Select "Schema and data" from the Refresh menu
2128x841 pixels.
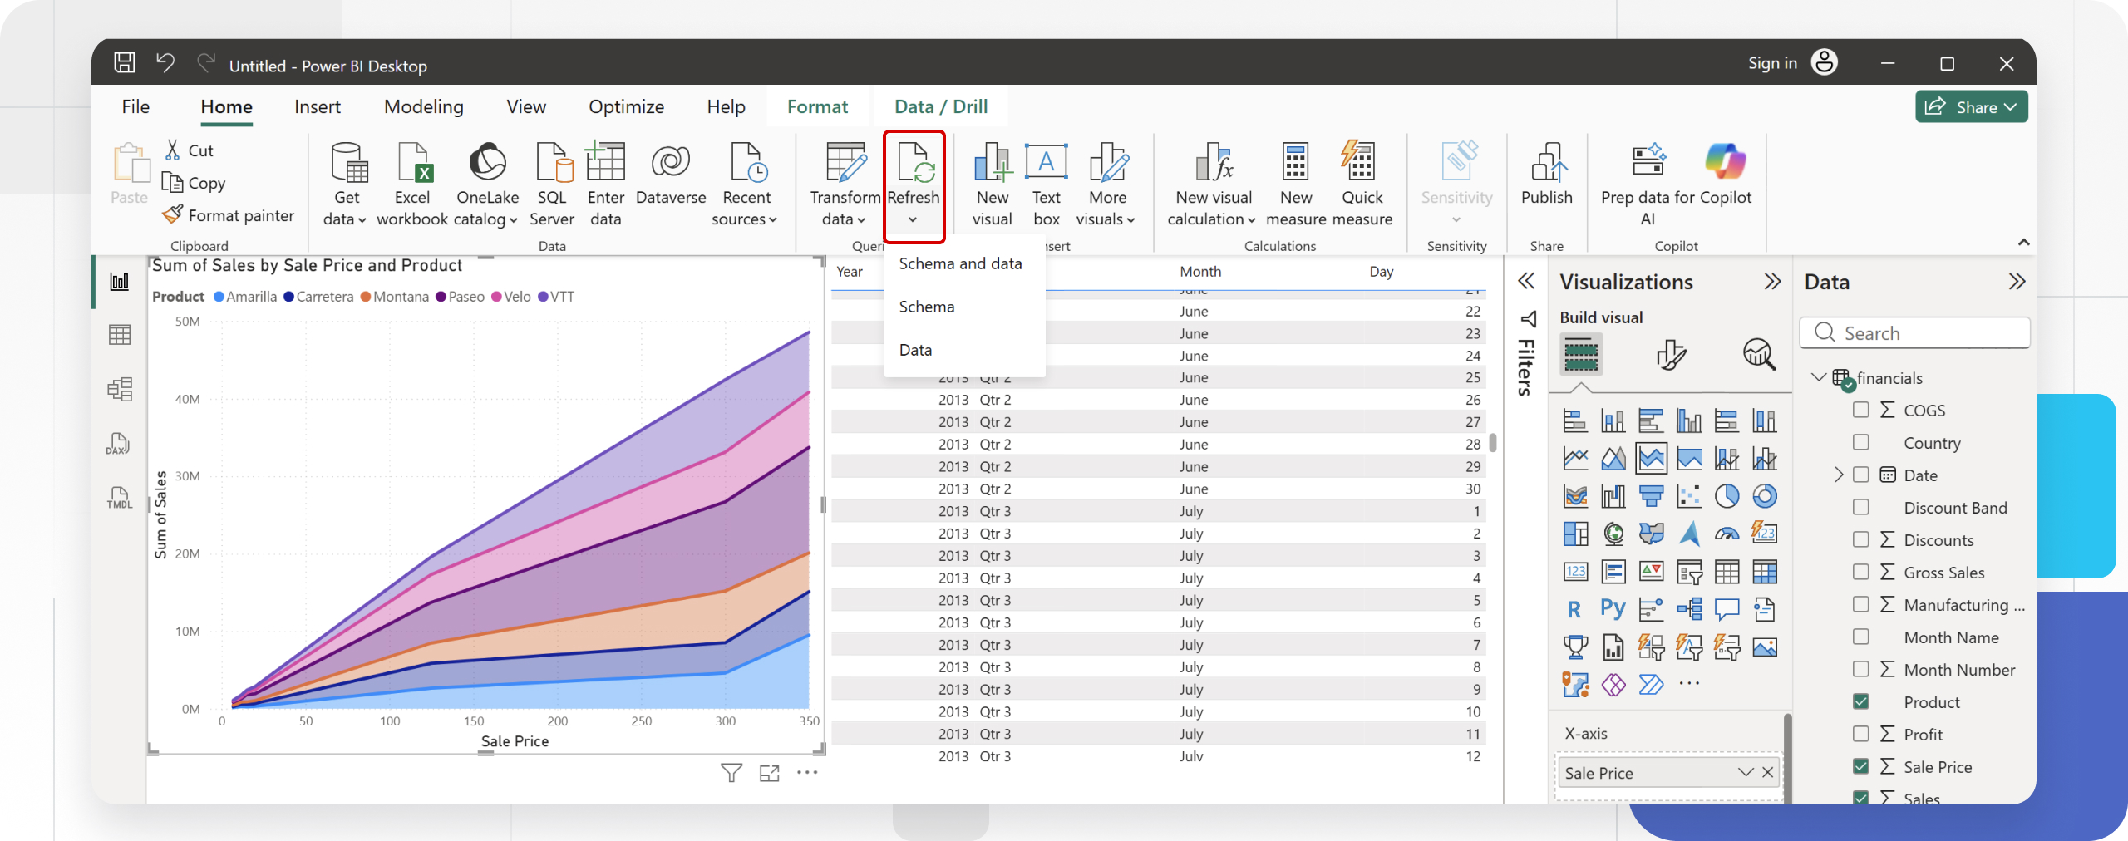point(960,263)
